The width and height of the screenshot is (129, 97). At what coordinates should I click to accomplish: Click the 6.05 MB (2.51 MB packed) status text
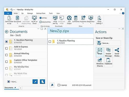[82, 85]
